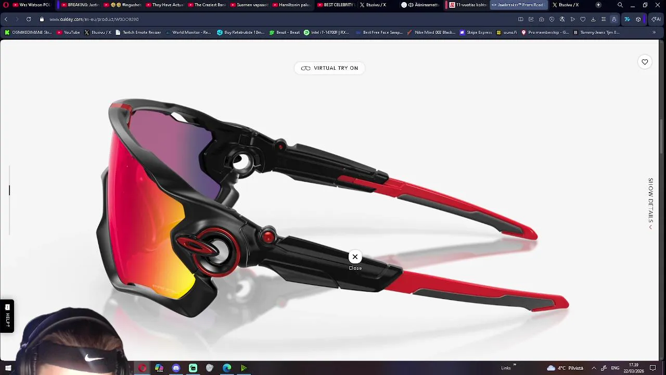This screenshot has height=375, width=666.
Task: Open extensions cube icon
Action: pos(638,19)
